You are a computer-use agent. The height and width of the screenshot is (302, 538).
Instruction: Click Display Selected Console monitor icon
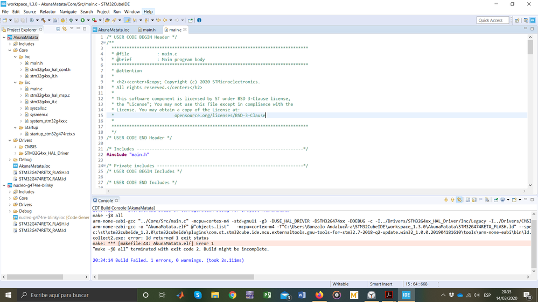[502, 200]
